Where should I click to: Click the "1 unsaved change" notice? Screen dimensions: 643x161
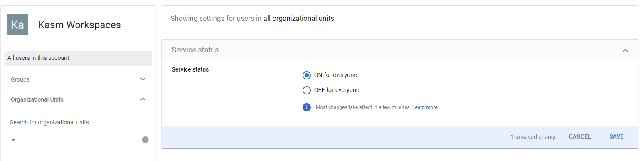(534, 137)
